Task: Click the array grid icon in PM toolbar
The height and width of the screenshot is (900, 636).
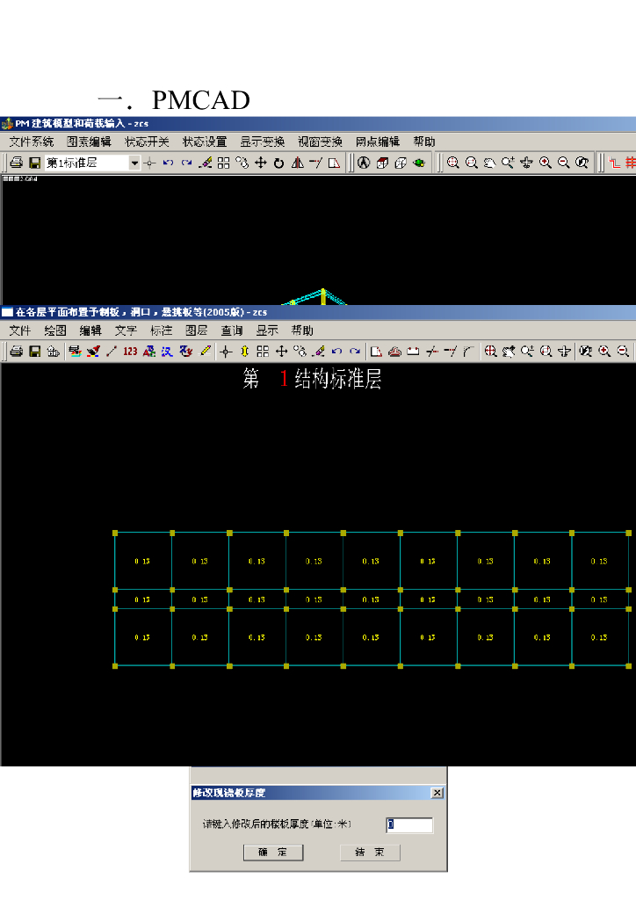Action: click(x=224, y=163)
